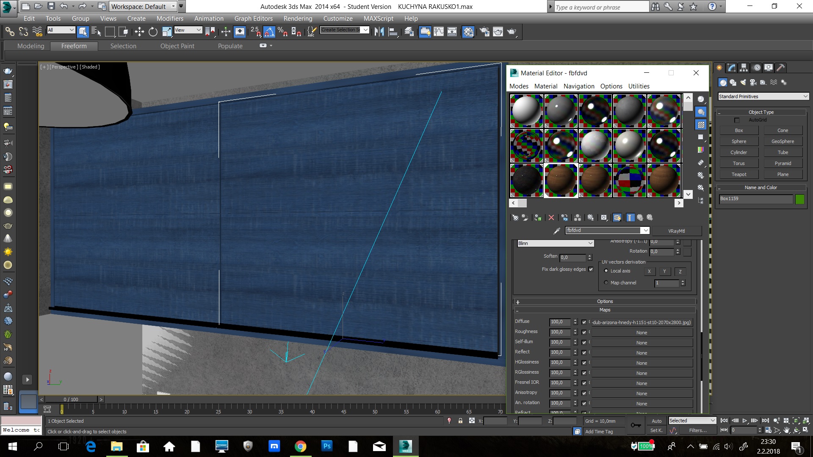Open the Modifiers menu
Viewport: 813px width, 457px height.
[x=170, y=18]
